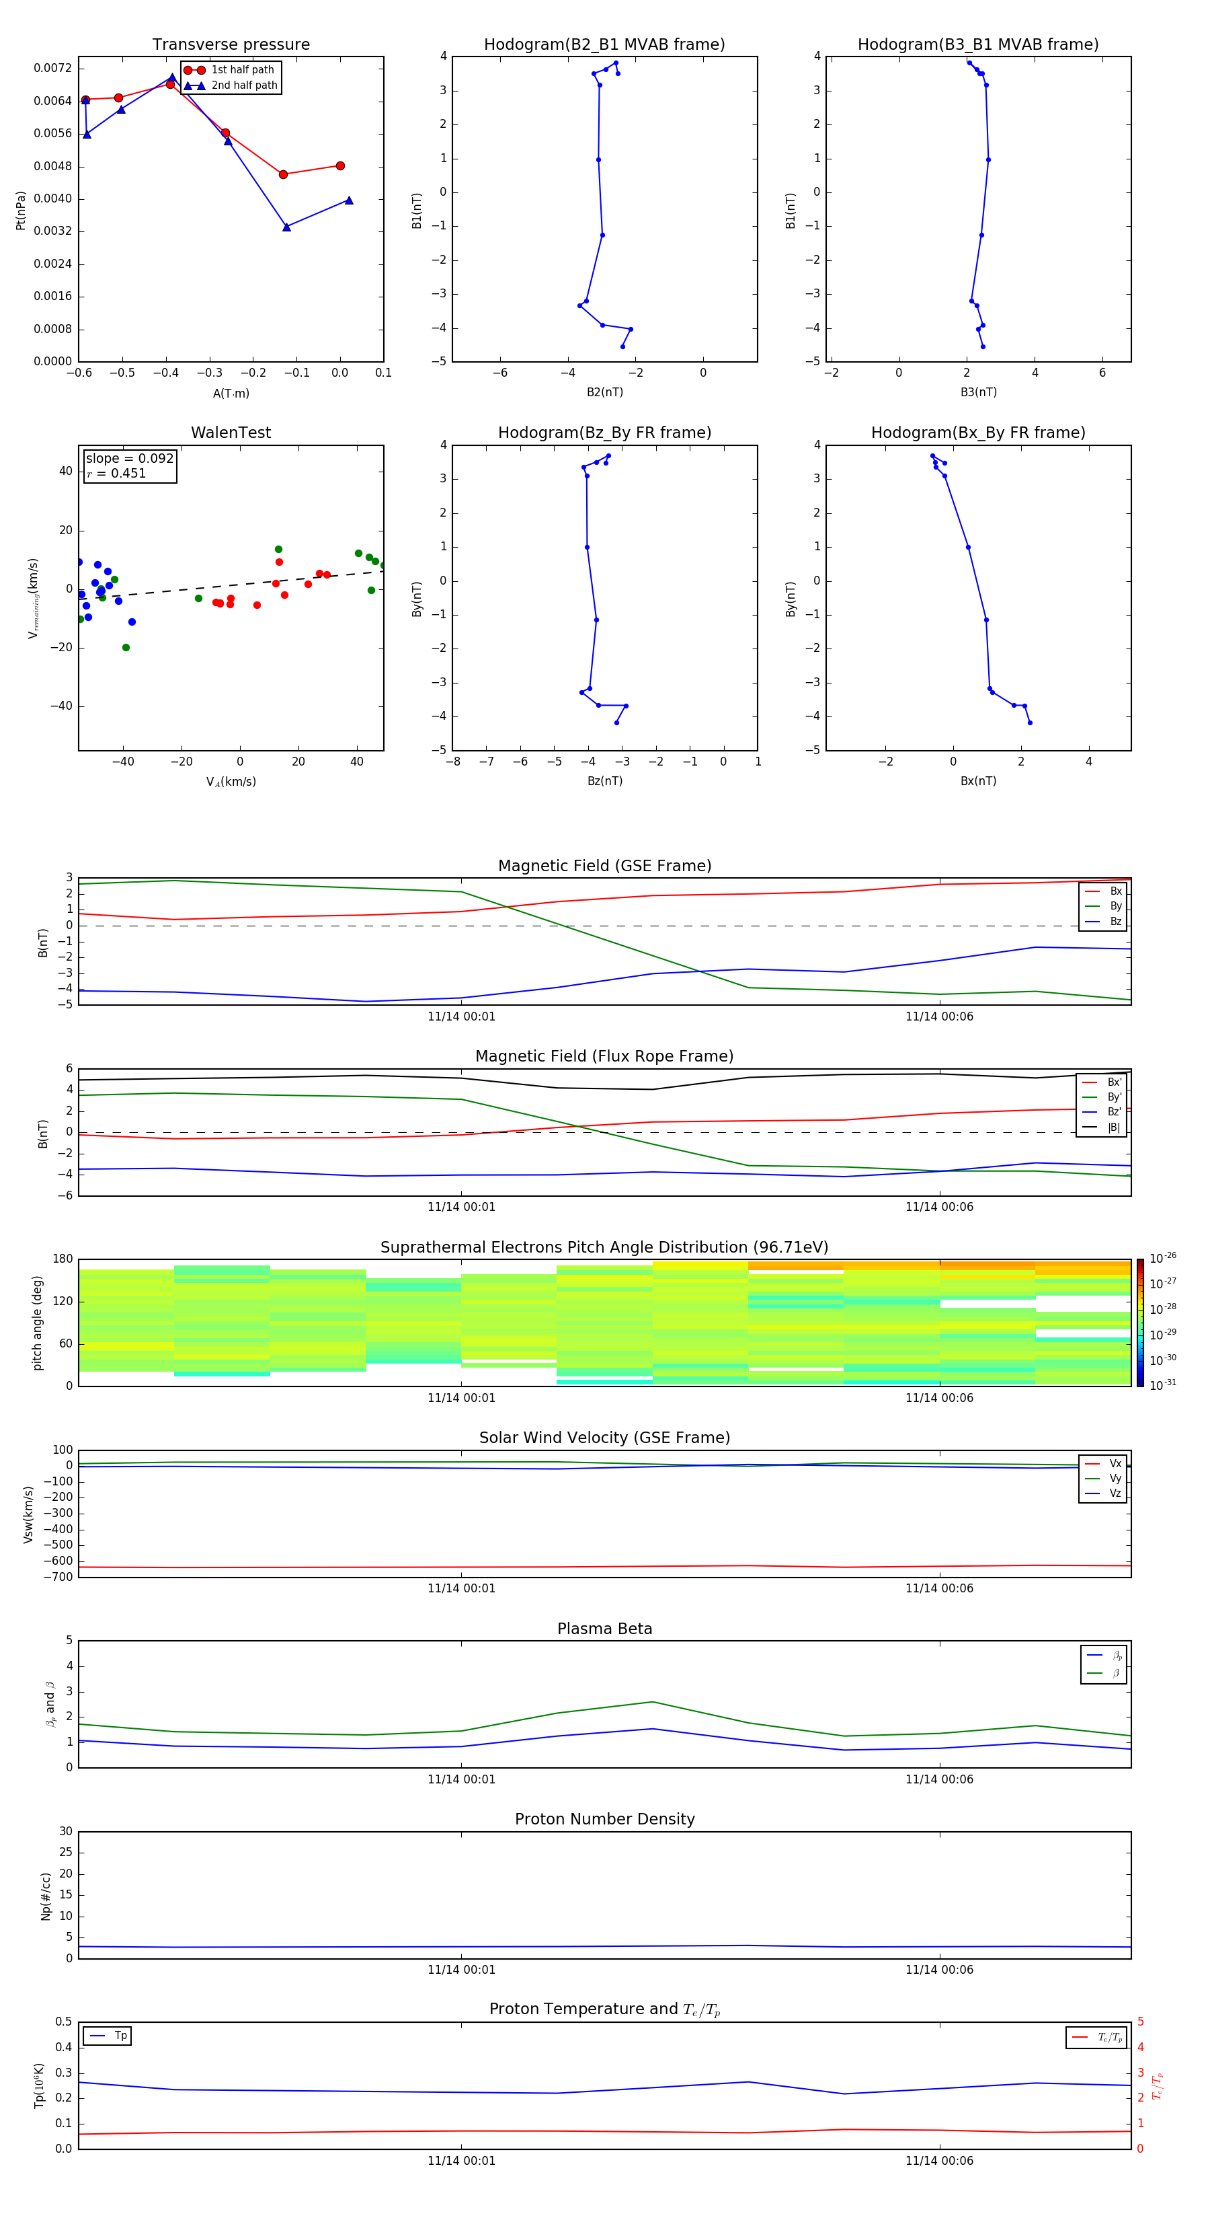Image resolution: width=1210 pixels, height=2220 pixels.
Task: Click the Solar Wind Velocity (GSE Frame) title
Action: coord(604,1438)
